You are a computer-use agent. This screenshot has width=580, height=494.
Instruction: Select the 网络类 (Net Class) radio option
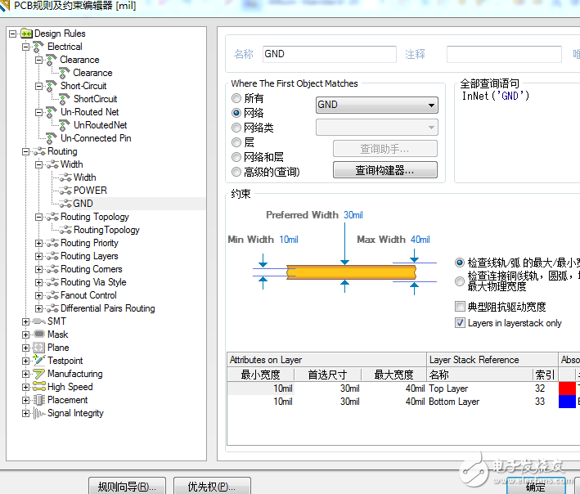coord(236,128)
